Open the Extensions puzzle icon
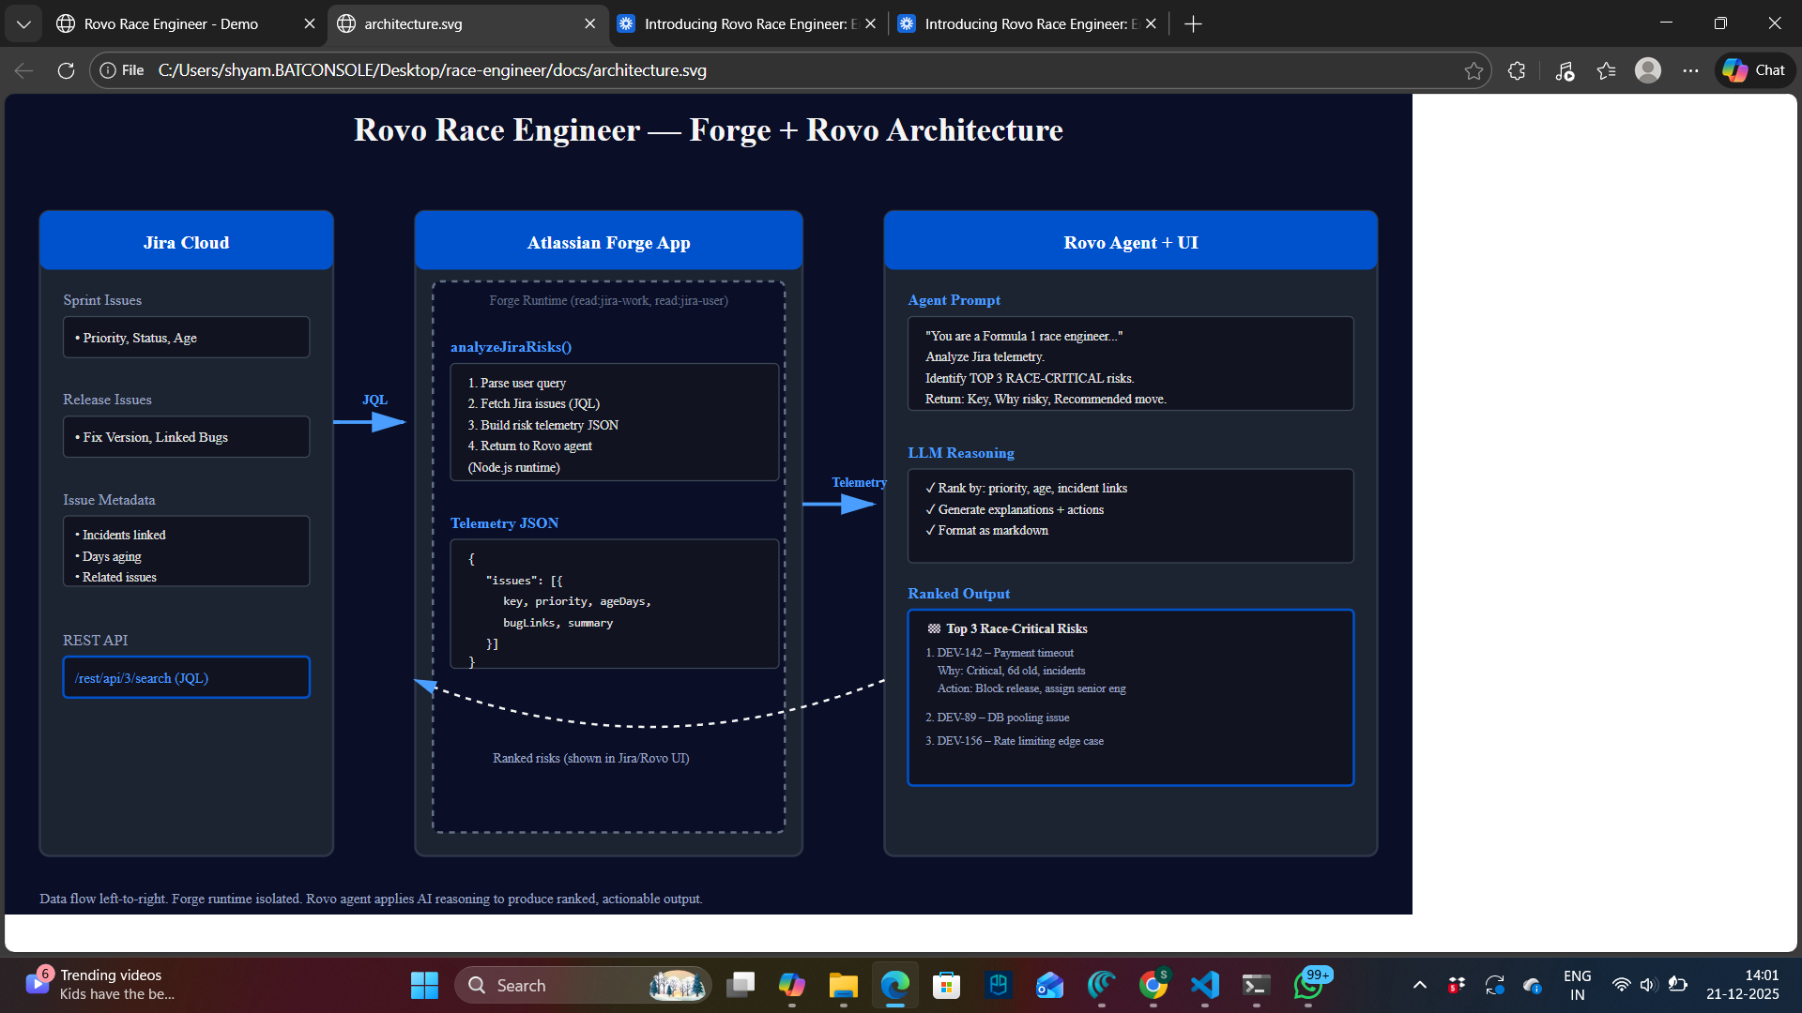 point(1517,70)
